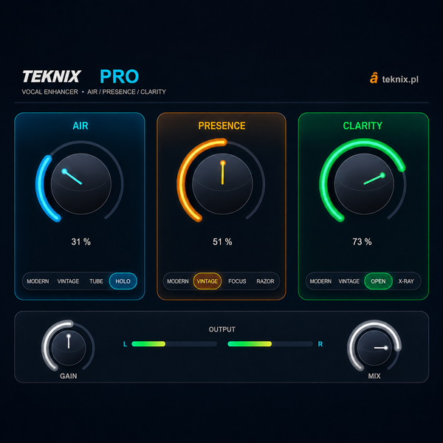Select MODERN mode in the CLARITY panel
This screenshot has width=443, height=443.
320,281
